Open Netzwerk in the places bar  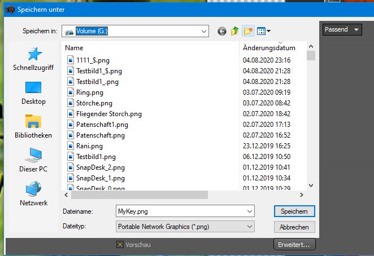point(33,195)
